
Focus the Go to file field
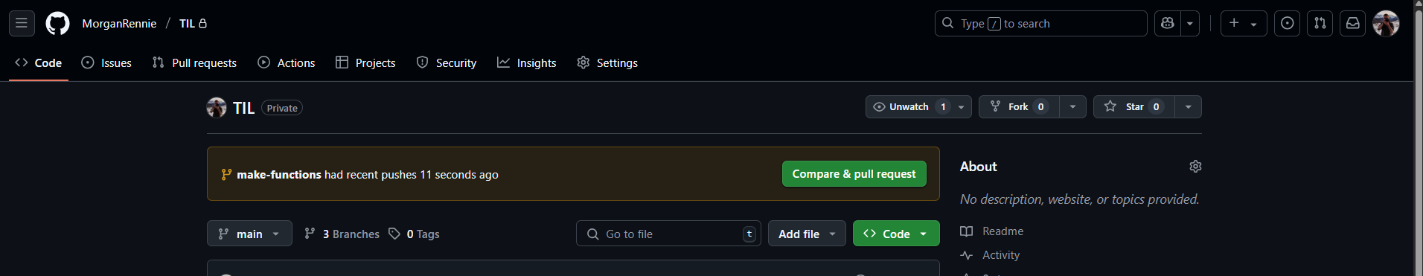tap(668, 234)
